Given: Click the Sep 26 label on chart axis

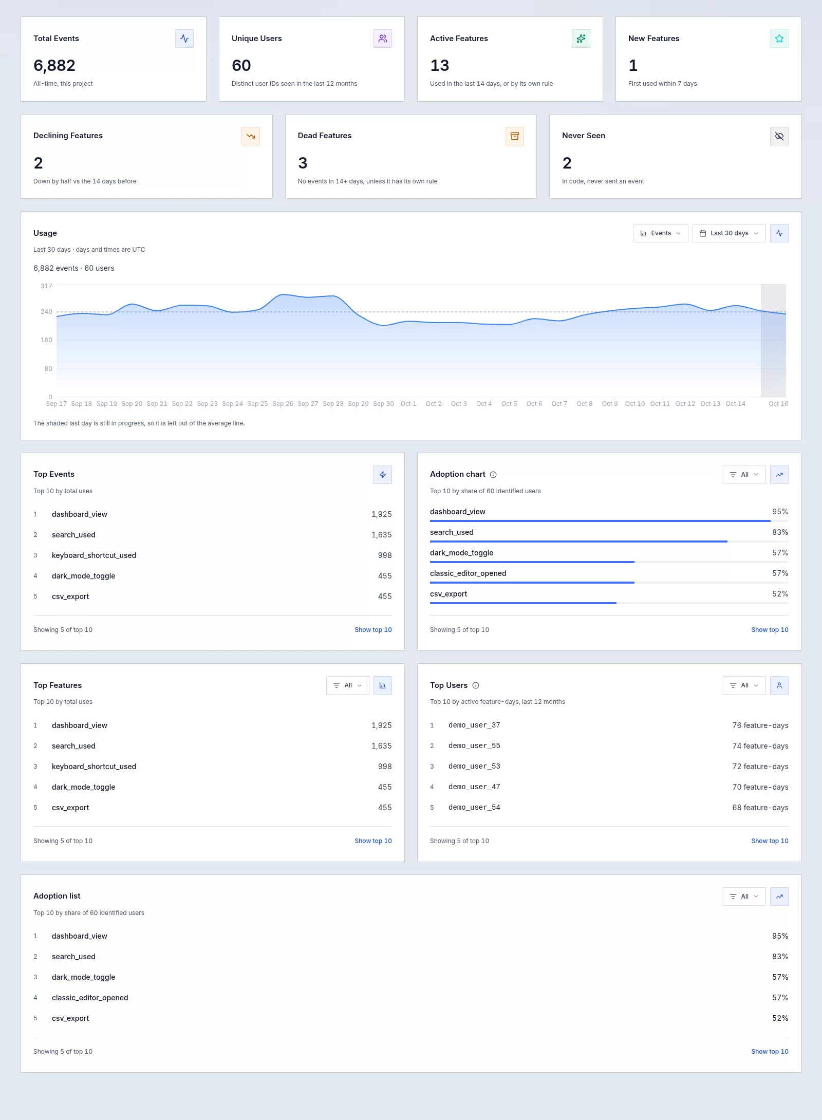Looking at the screenshot, I should pos(283,404).
